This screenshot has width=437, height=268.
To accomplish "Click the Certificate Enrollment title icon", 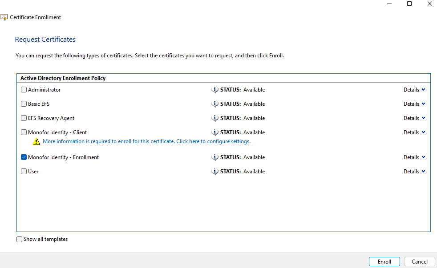I will pyautogui.click(x=4, y=17).
